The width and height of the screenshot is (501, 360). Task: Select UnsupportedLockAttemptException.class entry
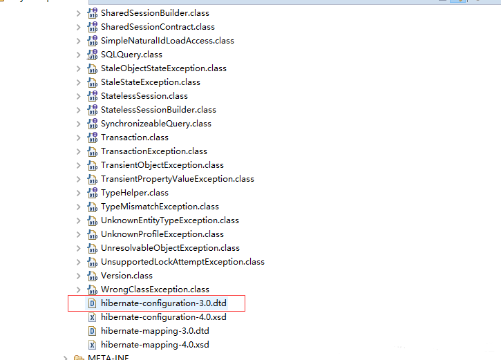[x=182, y=262]
